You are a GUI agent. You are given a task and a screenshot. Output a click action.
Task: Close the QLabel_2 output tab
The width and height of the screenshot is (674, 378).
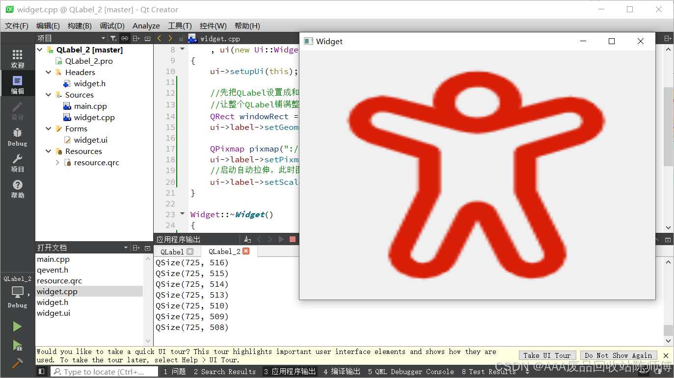(246, 251)
